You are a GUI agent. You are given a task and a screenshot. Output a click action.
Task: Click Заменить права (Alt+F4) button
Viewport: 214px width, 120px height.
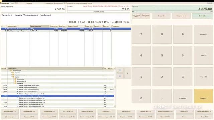[49, 117]
